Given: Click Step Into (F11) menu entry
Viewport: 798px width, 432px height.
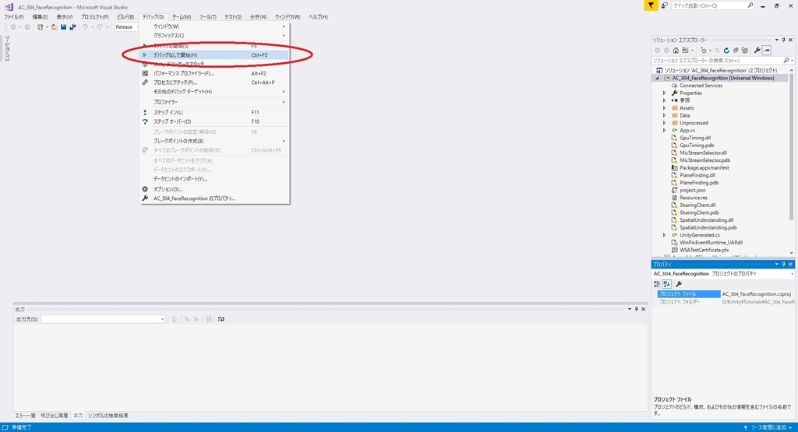Looking at the screenshot, I should 214,112.
